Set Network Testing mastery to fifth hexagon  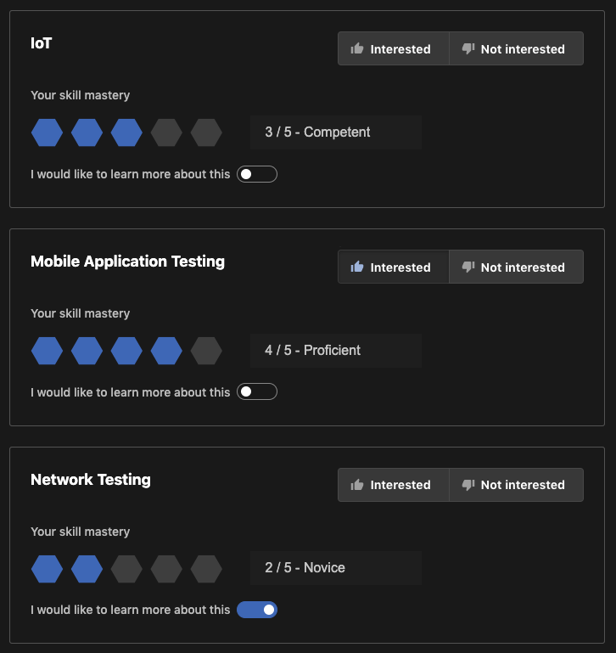tap(206, 568)
